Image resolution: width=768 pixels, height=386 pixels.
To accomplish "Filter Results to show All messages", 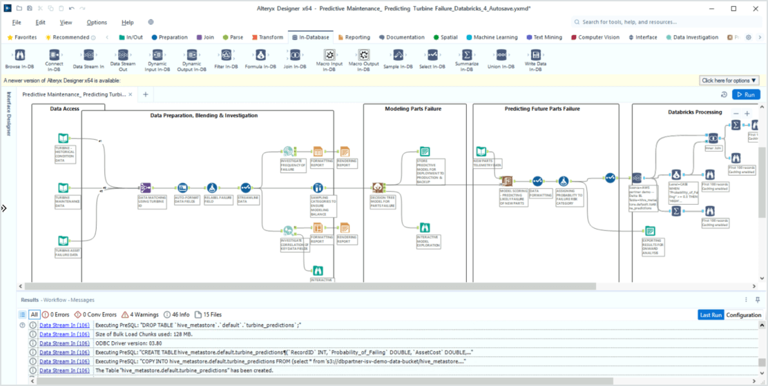I will pos(34,314).
